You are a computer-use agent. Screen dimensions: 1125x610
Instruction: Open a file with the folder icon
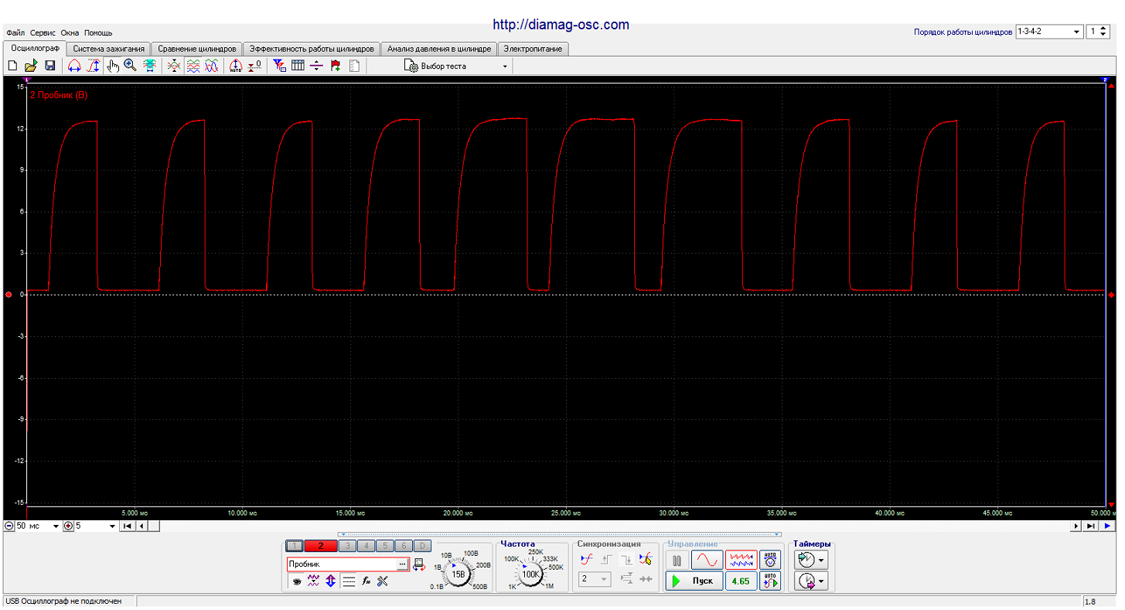coord(31,66)
